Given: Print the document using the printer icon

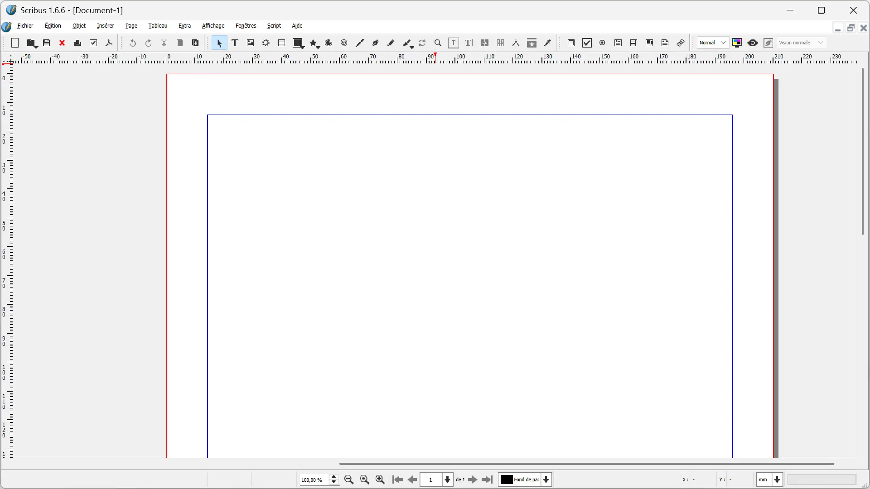Looking at the screenshot, I should pos(78,43).
